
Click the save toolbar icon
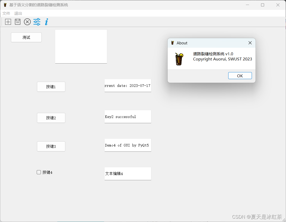17,22
